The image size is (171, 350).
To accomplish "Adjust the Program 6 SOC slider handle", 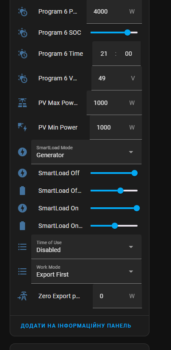I will (127, 32).
